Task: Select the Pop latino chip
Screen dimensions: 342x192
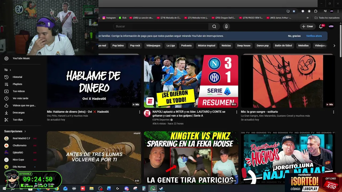Action: coord(118,46)
